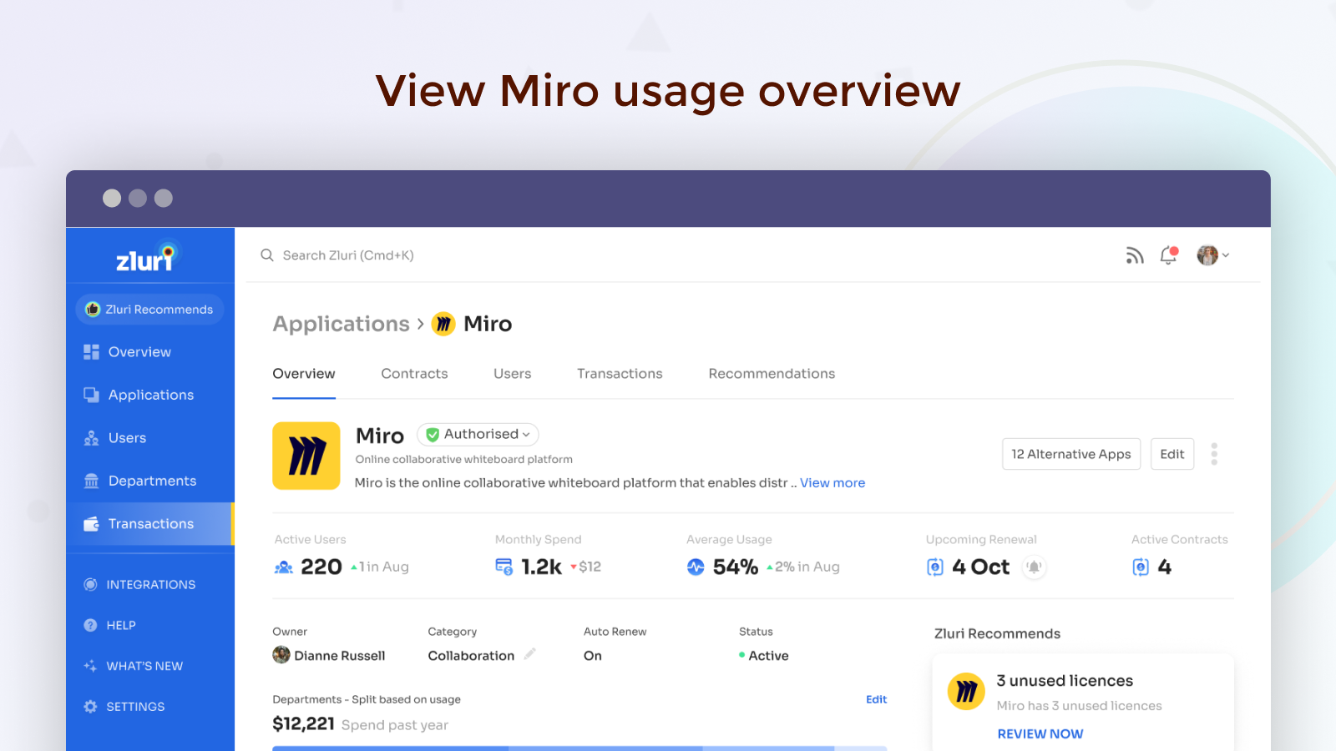Click the $12,221 spend amount
Screen dimensions: 1336x751
click(303, 724)
